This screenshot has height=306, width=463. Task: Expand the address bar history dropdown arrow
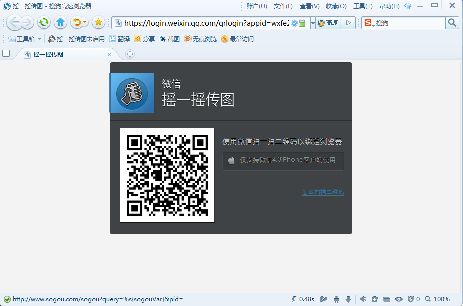click(x=313, y=23)
